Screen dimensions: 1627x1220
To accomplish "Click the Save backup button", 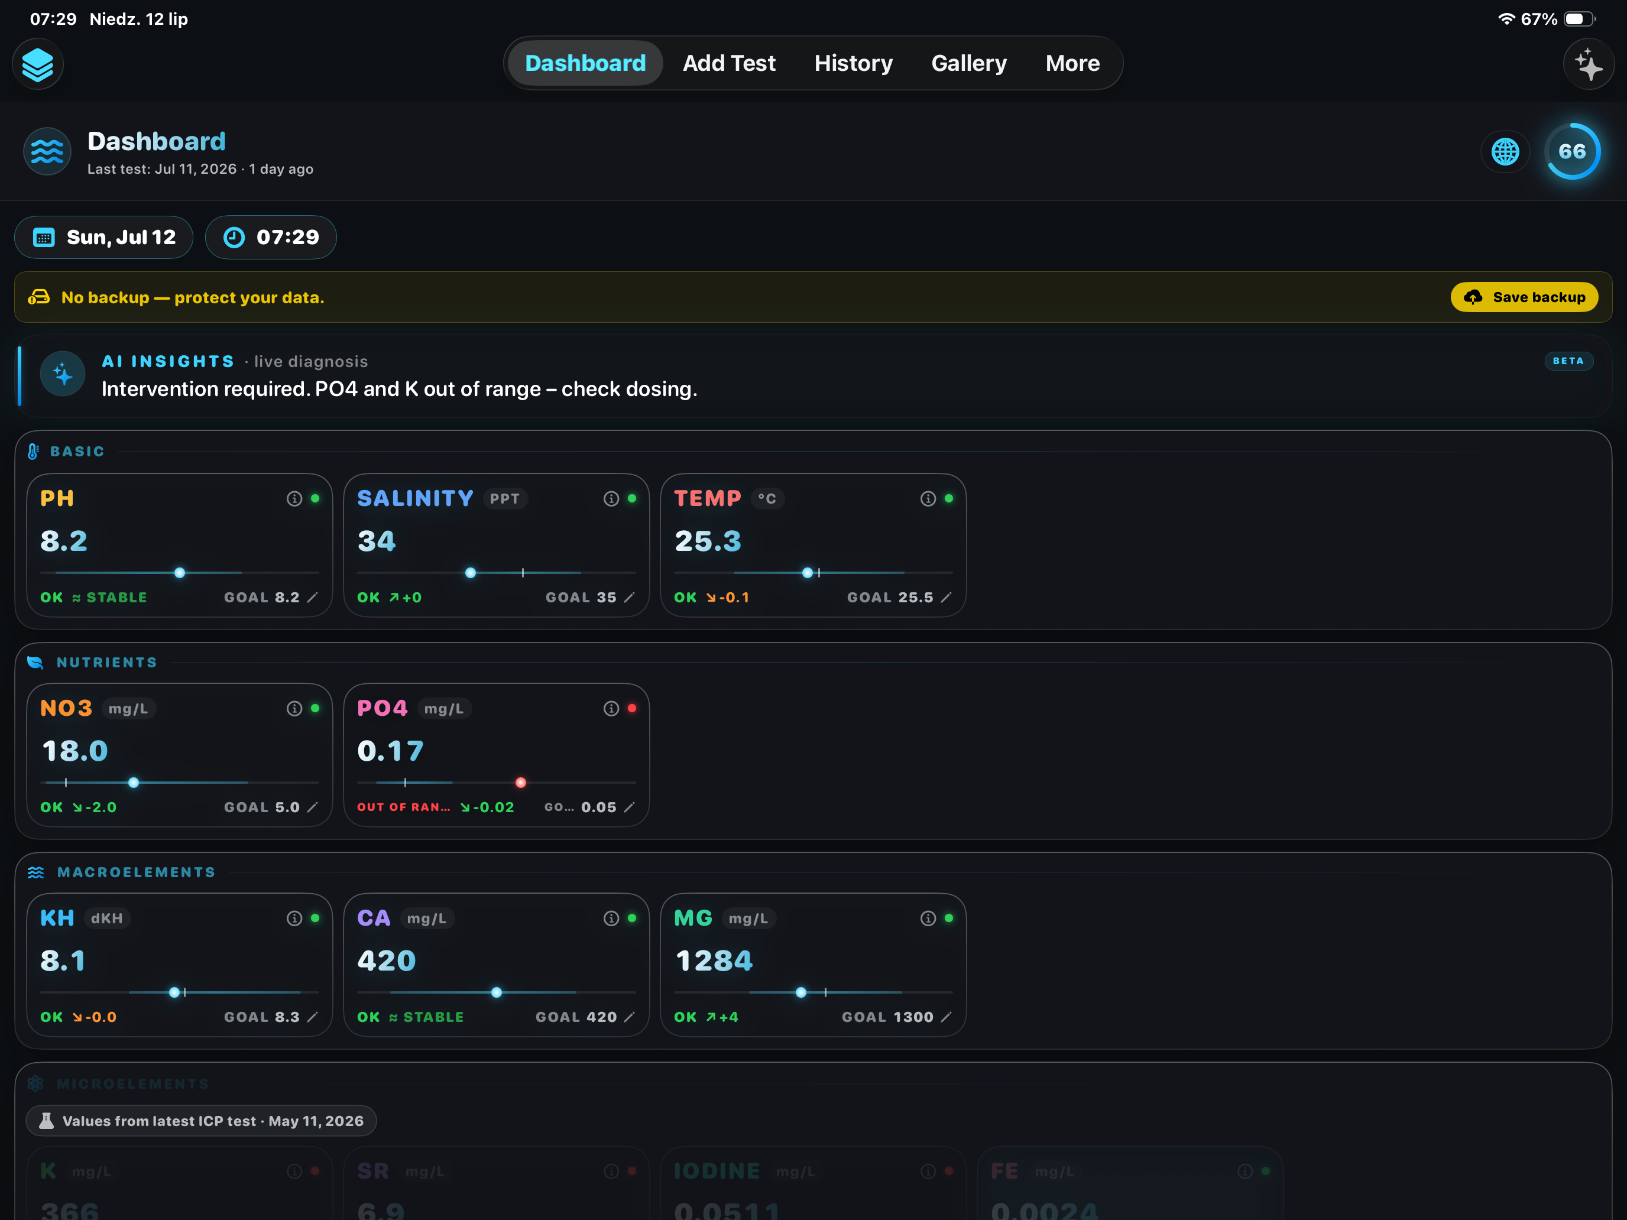I will click(1524, 297).
